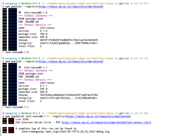The image size is (187, 136).
Task: Select integrity sha512-HT5/qb1TKIsSu[...]1e5llRBLW9vkQ==
Action: (x=69, y=98)
